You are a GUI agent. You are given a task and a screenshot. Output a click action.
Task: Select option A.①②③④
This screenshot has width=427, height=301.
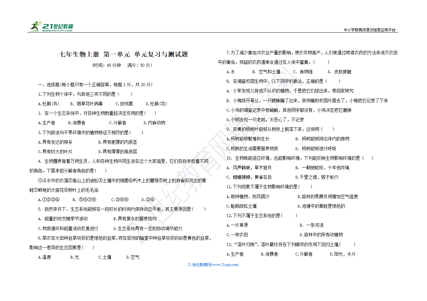pyautogui.click(x=49, y=200)
